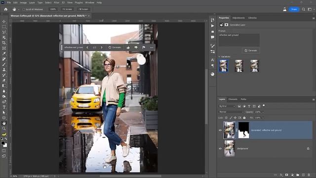Enable Scroll All Windows checkbox
This screenshot has height=178, width=316.
coord(24,9)
